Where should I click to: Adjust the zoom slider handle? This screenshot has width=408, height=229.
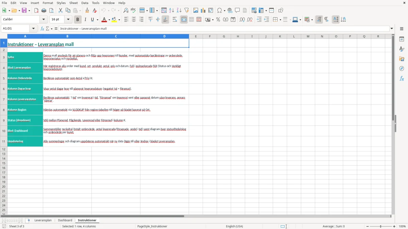point(380,226)
